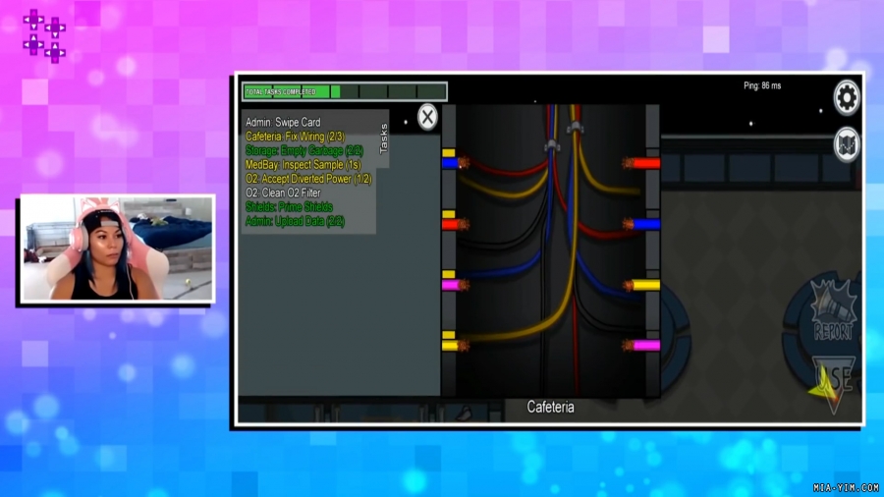Viewport: 884px width, 497px height.
Task: Select the 'Admin: Upload Data (2/2)' task
Action: pyautogui.click(x=295, y=221)
